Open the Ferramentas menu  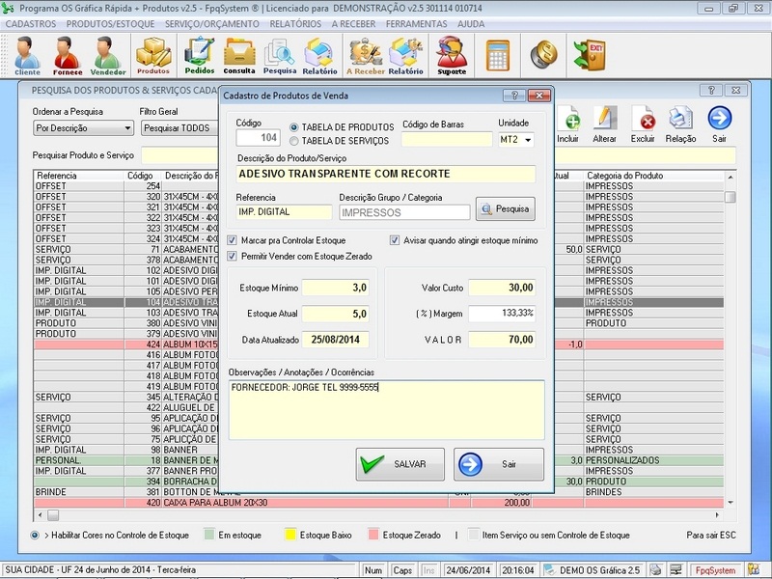tap(416, 22)
